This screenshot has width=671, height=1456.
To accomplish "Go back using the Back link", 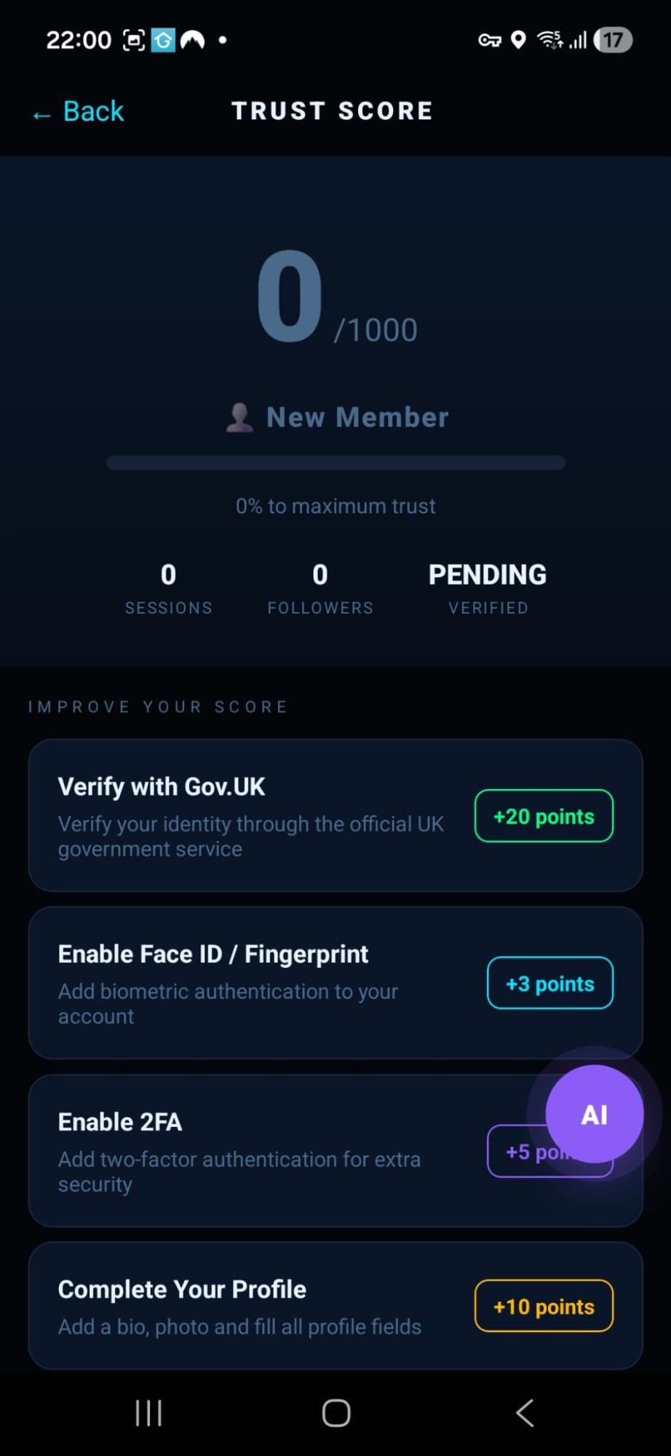I will tap(79, 112).
